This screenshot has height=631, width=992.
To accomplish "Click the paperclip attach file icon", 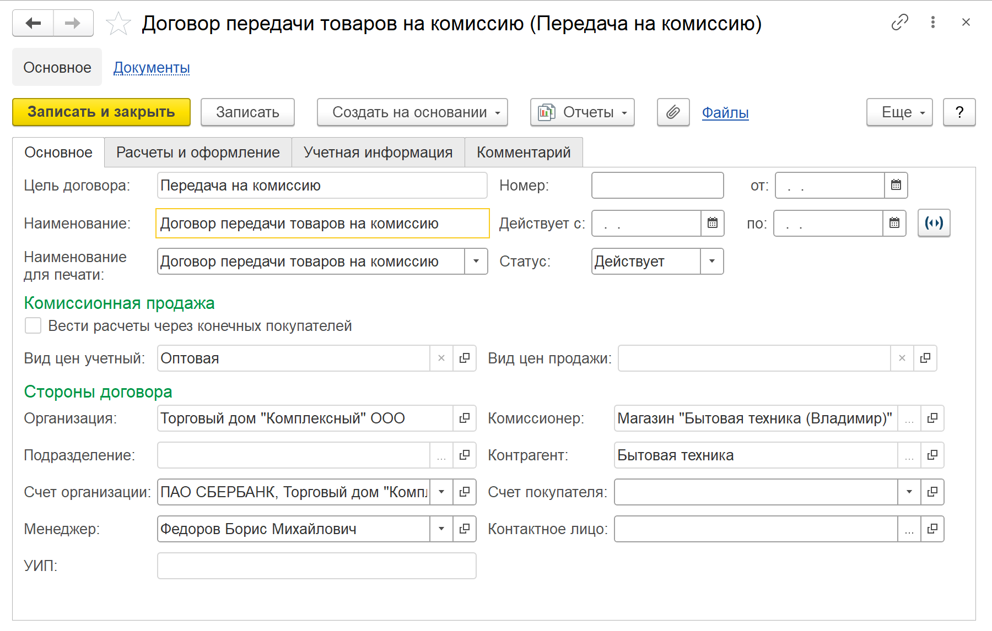I will (x=673, y=112).
